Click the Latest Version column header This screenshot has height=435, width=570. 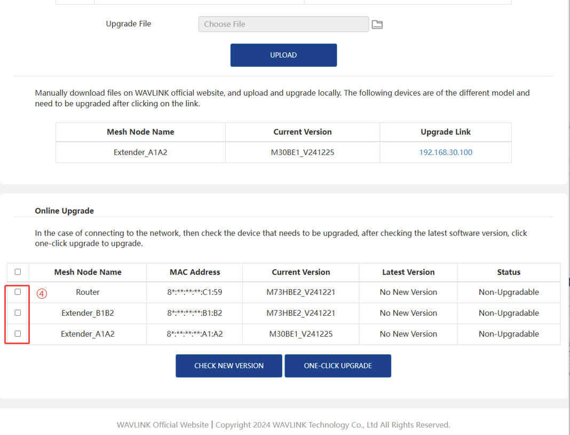pyautogui.click(x=408, y=272)
